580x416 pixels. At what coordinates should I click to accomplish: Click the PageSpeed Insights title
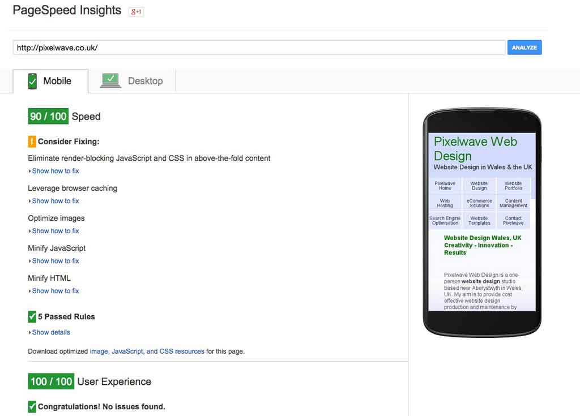[x=67, y=10]
